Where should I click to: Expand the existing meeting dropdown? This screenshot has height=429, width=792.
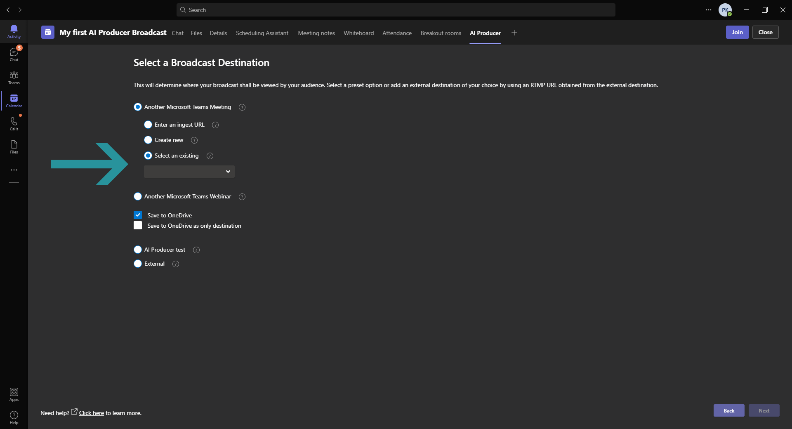point(189,172)
